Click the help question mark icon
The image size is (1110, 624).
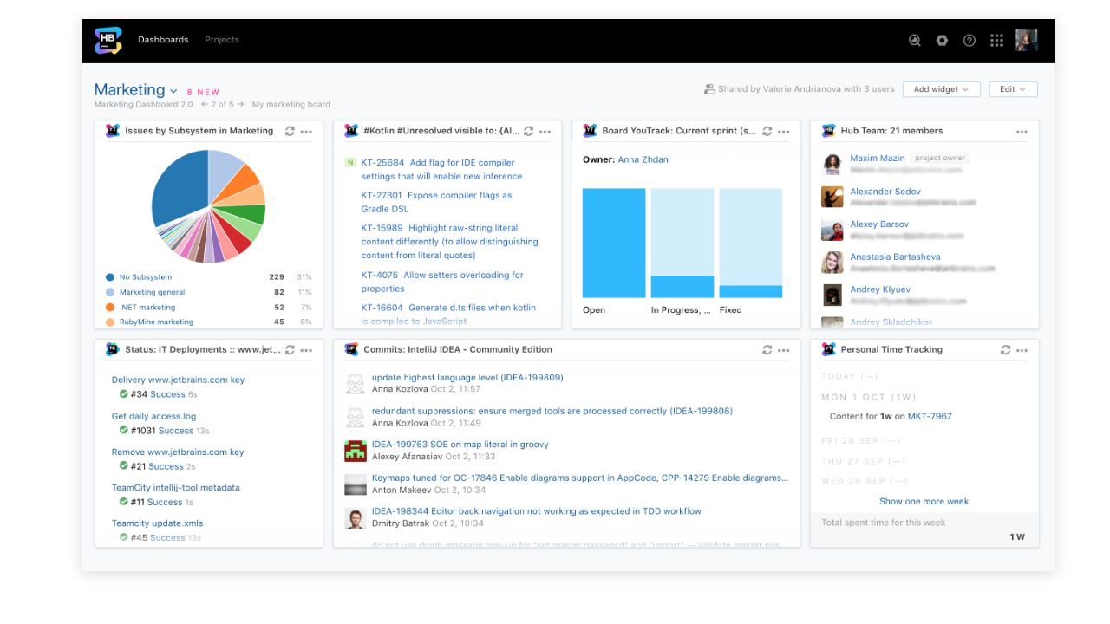pos(970,40)
